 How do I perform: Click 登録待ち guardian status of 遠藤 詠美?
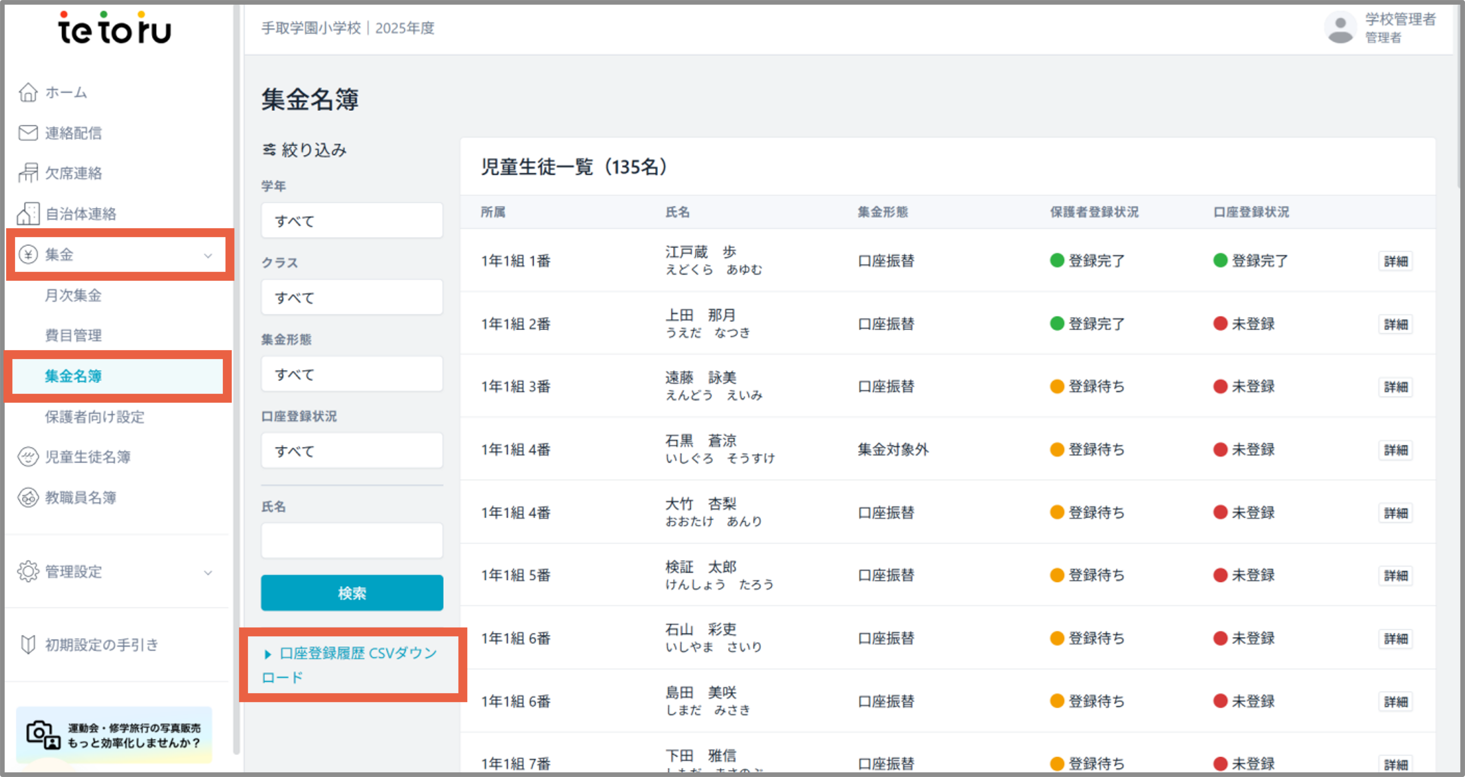(x=1088, y=386)
